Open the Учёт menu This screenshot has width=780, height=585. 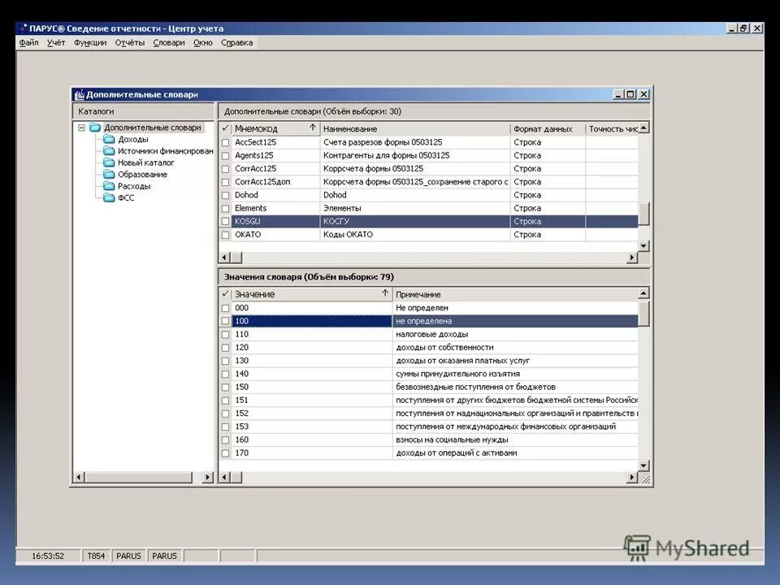point(56,43)
